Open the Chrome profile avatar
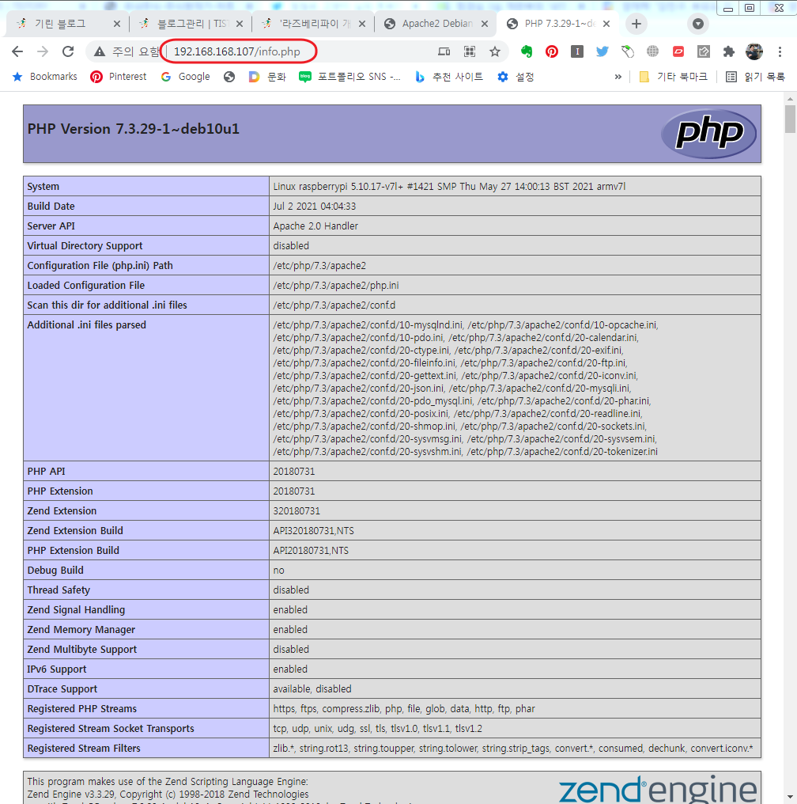Viewport: 797px width, 804px height. [754, 51]
